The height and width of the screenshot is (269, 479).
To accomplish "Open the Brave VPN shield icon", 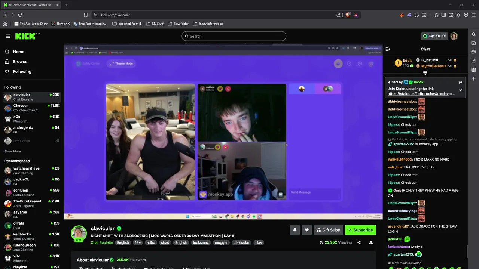I will [x=466, y=15].
